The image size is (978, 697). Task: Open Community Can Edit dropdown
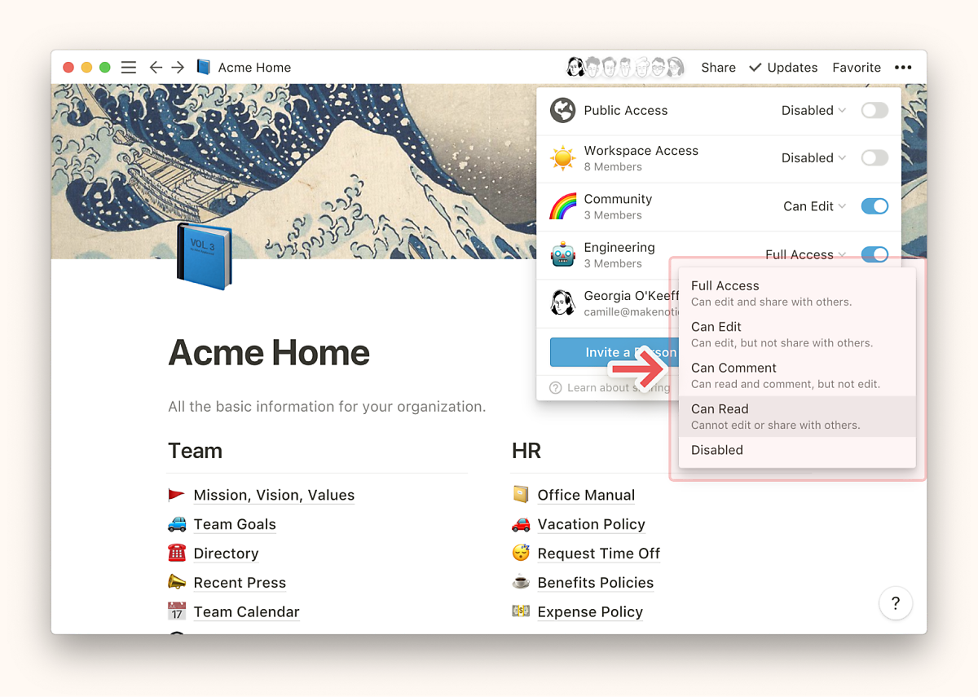[x=814, y=206]
